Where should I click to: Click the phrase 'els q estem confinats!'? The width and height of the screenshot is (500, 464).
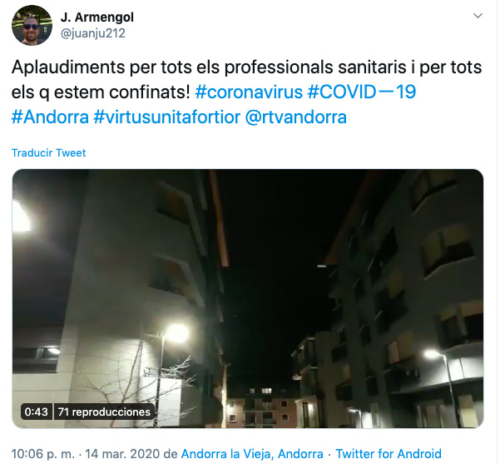tap(101, 92)
